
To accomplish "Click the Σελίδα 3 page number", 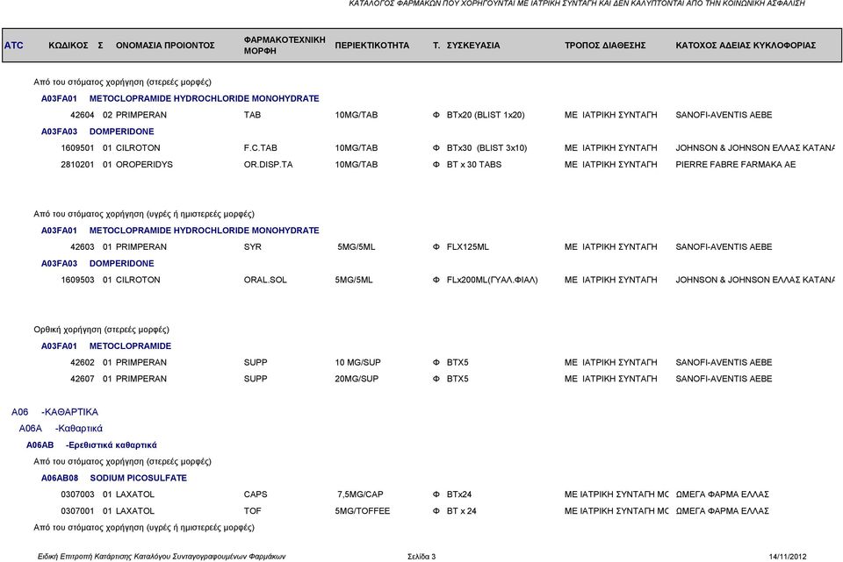I will tap(421, 557).
